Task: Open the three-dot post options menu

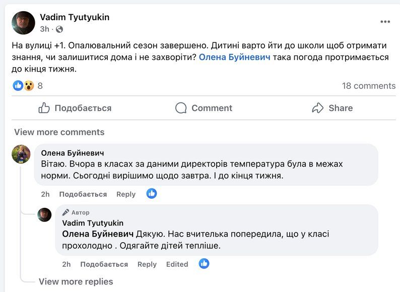Action: tap(385, 22)
